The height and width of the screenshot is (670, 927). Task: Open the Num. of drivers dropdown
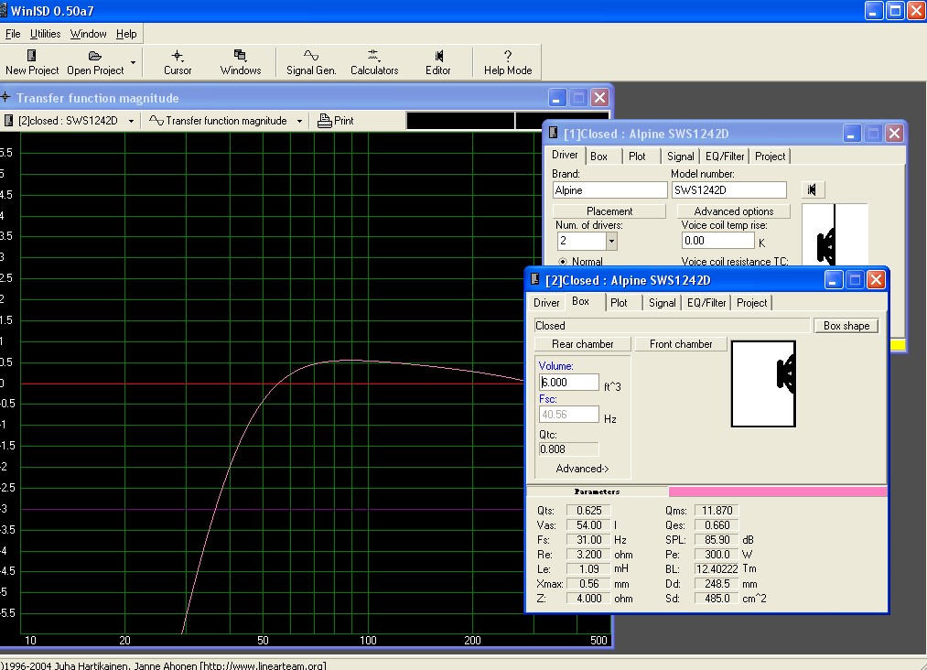pos(611,241)
